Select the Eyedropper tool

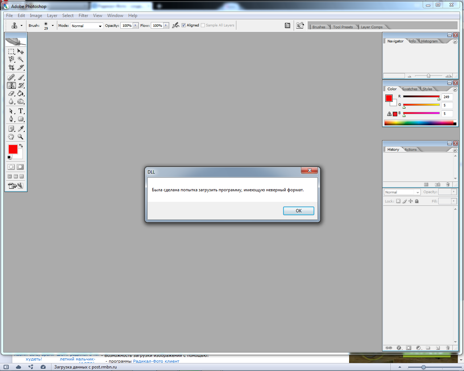(x=21, y=129)
